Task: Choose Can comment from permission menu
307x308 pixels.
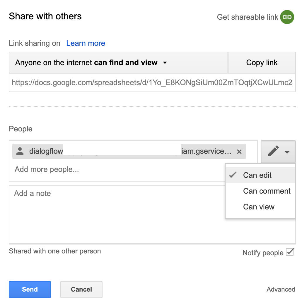Action: [x=267, y=191]
